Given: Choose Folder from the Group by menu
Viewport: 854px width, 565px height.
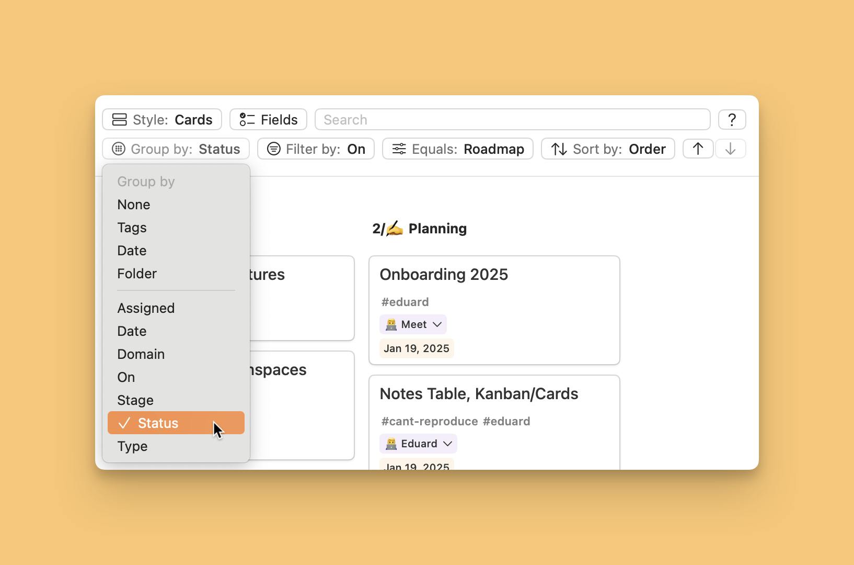Looking at the screenshot, I should click(x=136, y=273).
